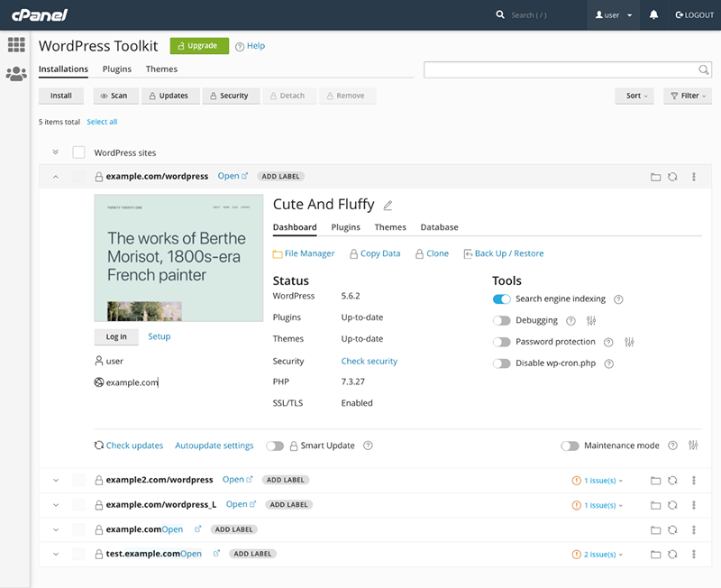This screenshot has width=721, height=588.
Task: Open the cPanel apps grid icon
Action: 15,44
